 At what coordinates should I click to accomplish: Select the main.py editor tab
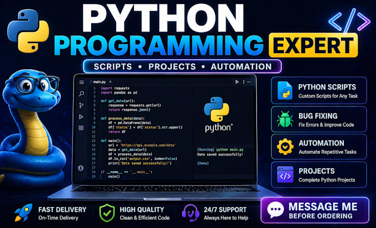coord(100,82)
